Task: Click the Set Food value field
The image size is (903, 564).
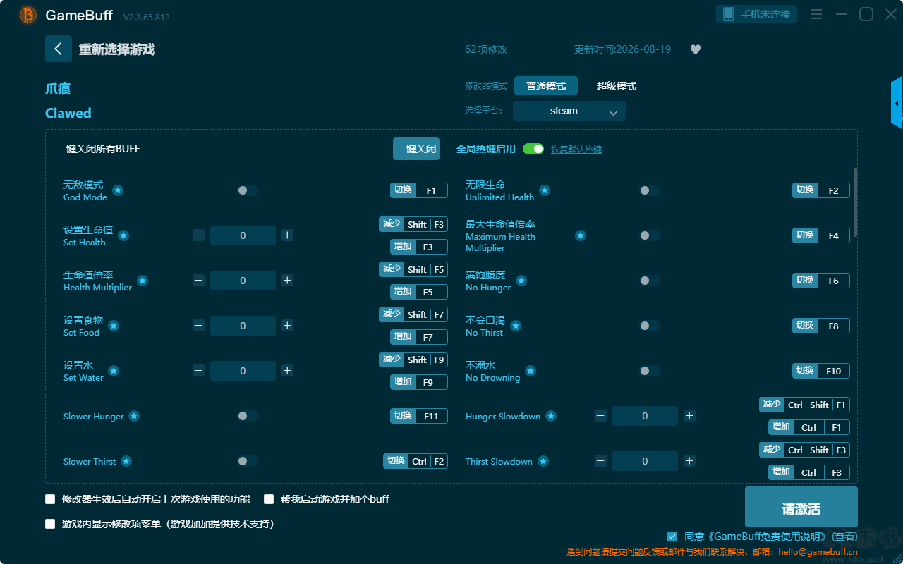Action: [243, 326]
